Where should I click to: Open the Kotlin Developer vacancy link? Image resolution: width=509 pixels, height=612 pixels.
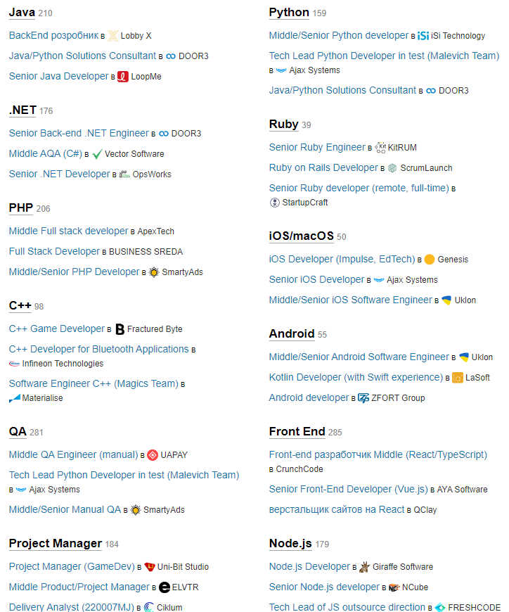click(x=356, y=377)
